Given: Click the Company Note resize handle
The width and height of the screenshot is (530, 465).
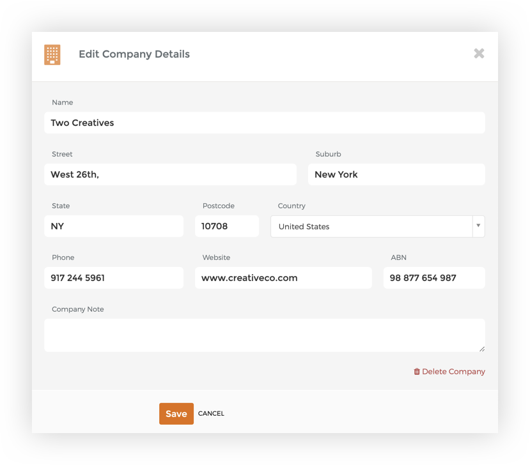Looking at the screenshot, I should [x=482, y=349].
